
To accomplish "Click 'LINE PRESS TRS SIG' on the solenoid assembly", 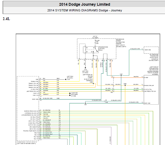I will point(150,91).
